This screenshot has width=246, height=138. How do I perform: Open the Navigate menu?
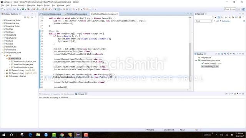31,5
